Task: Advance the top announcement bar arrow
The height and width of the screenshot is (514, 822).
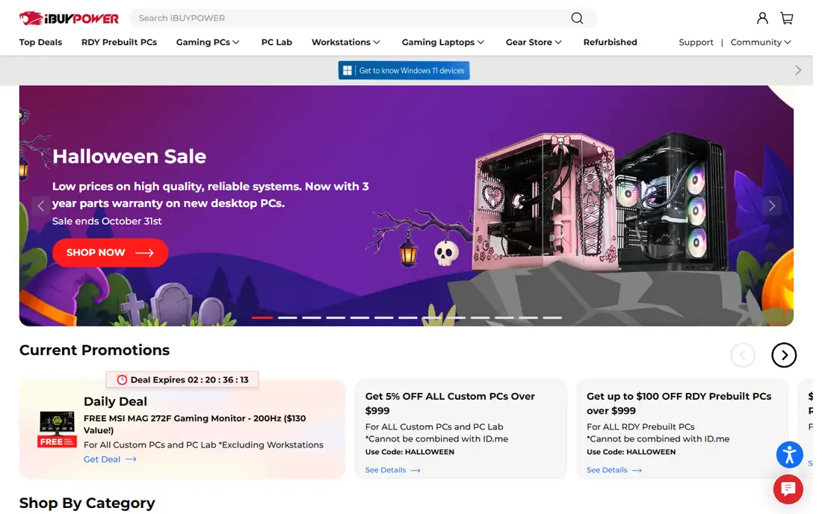Action: point(798,70)
